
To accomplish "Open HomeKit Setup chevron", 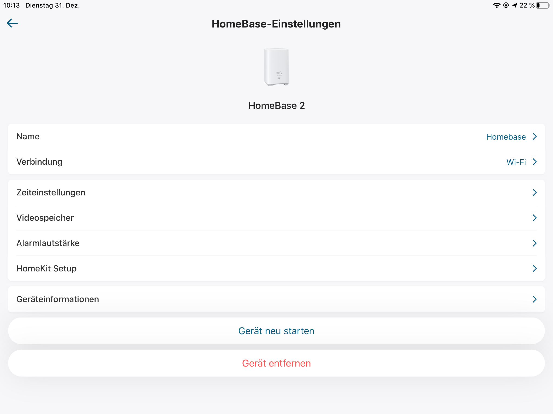I will [535, 268].
